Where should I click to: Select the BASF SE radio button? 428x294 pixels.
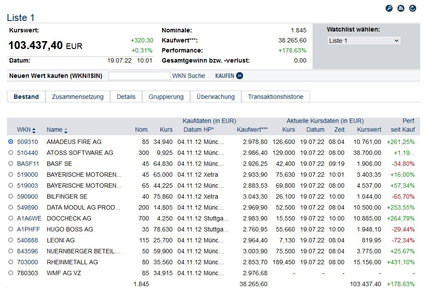(11, 164)
